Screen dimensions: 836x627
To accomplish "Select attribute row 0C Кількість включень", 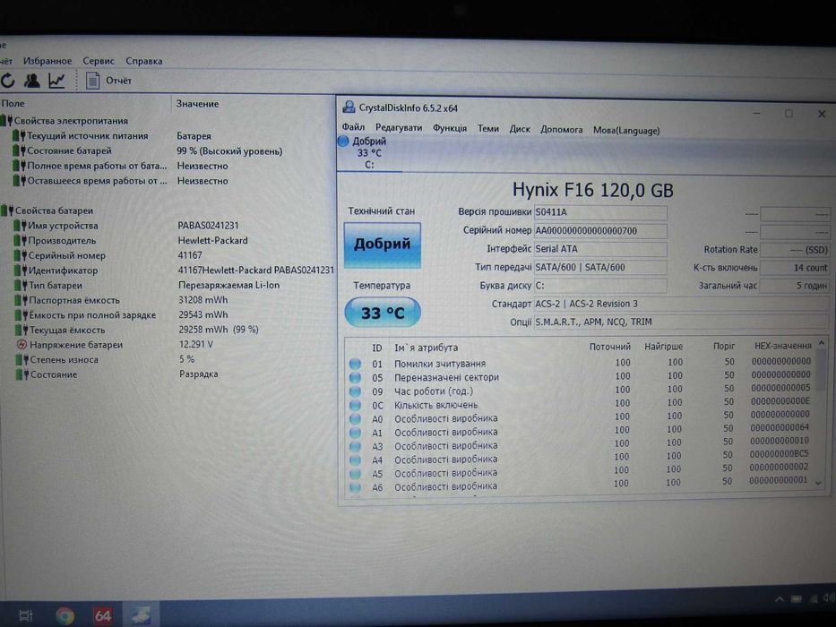I will 580,404.
